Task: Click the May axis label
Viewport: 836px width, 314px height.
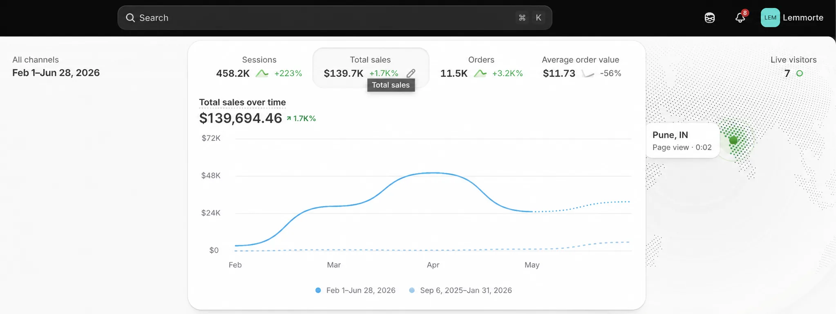Action: 532,265
